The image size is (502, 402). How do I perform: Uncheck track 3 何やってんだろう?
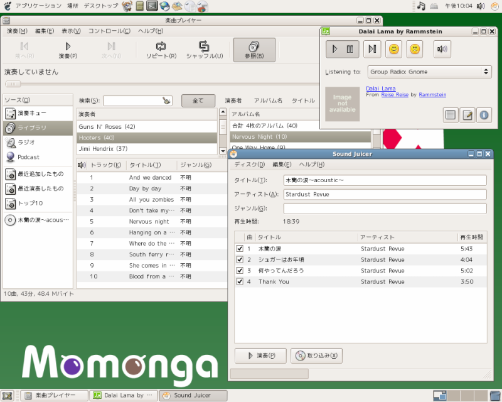coord(240,270)
